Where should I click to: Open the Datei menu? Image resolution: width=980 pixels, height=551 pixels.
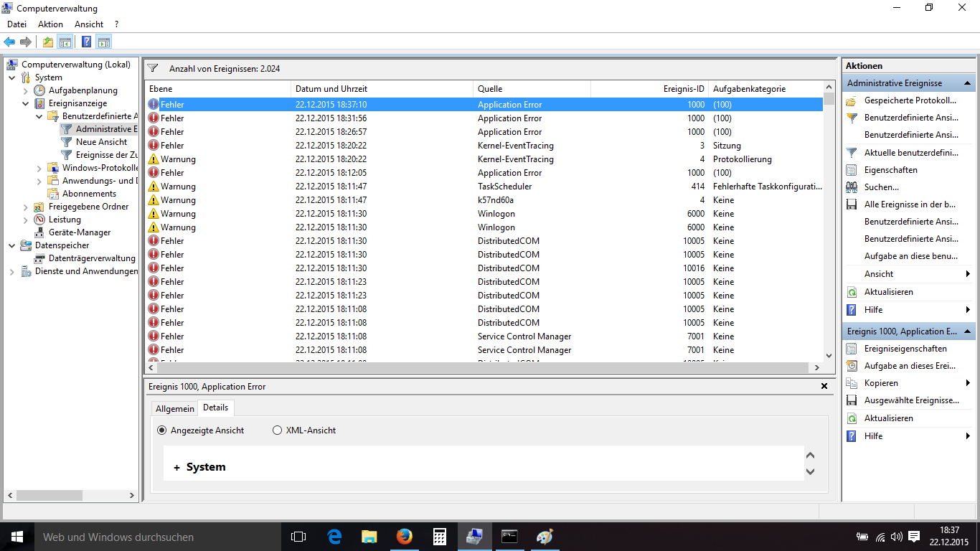click(x=17, y=24)
